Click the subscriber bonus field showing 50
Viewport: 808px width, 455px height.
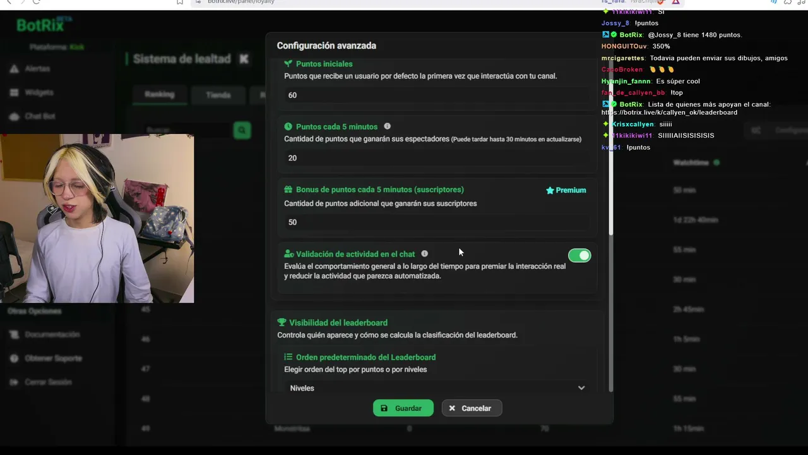click(x=437, y=222)
